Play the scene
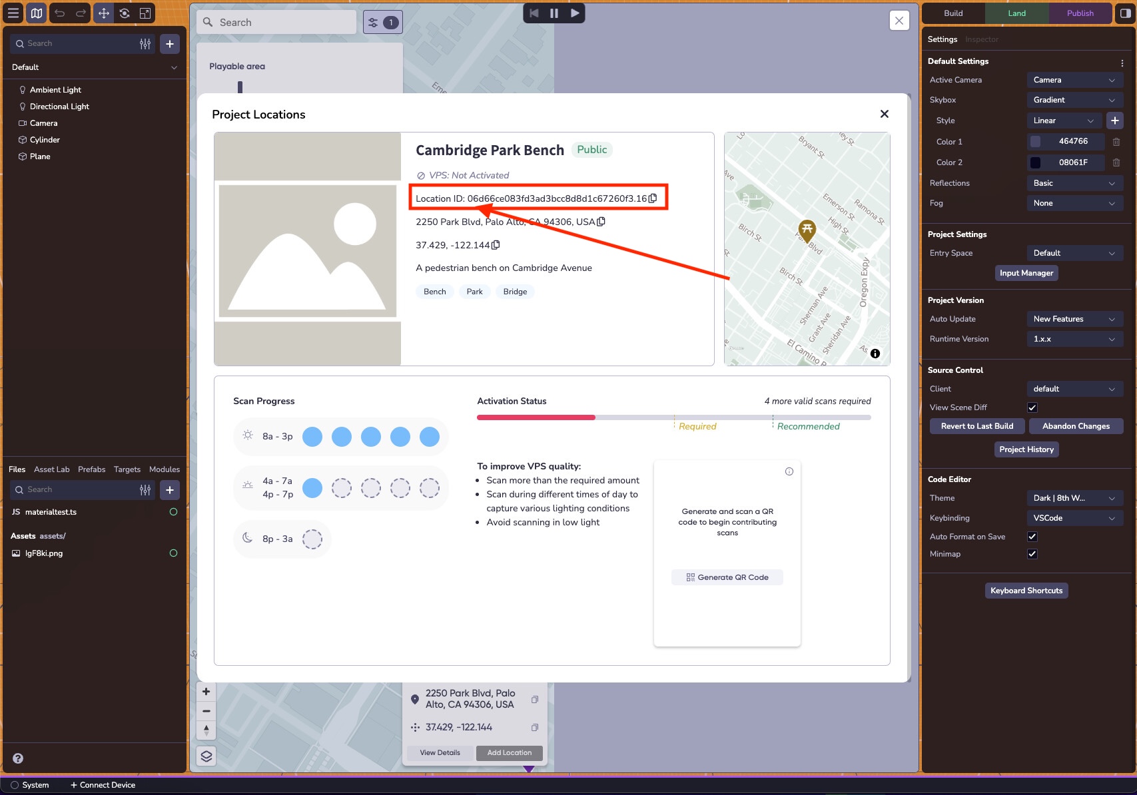This screenshot has height=795, width=1137. pyautogui.click(x=574, y=13)
